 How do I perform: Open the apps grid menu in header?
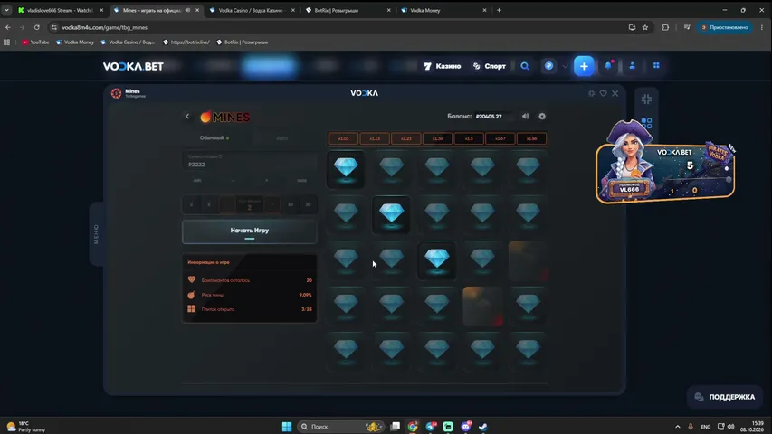tap(656, 65)
